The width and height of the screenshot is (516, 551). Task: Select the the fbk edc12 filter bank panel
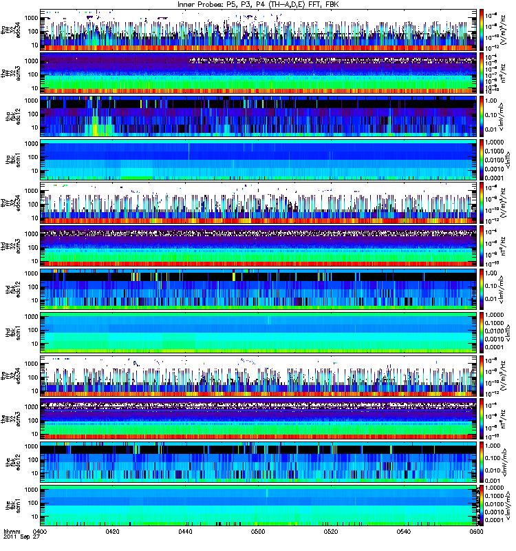point(259,462)
